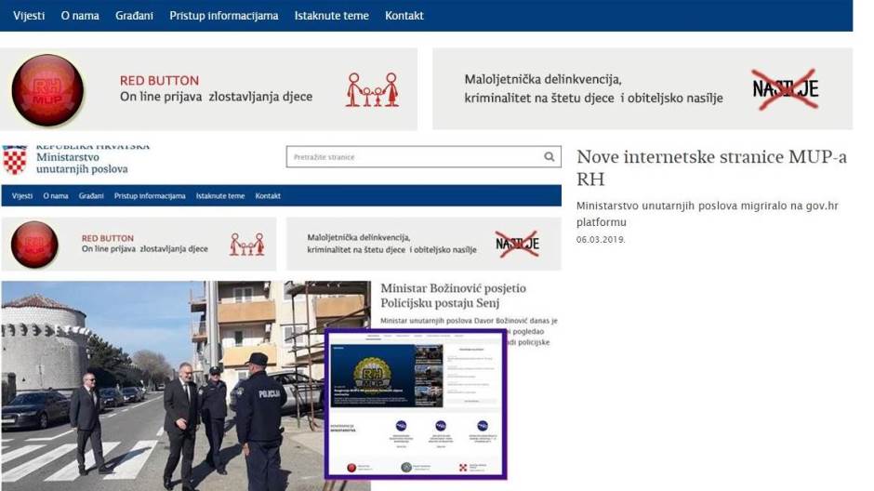The width and height of the screenshot is (874, 491).
Task: Click the large crossed-out NASILJE icon
Action: point(785,89)
